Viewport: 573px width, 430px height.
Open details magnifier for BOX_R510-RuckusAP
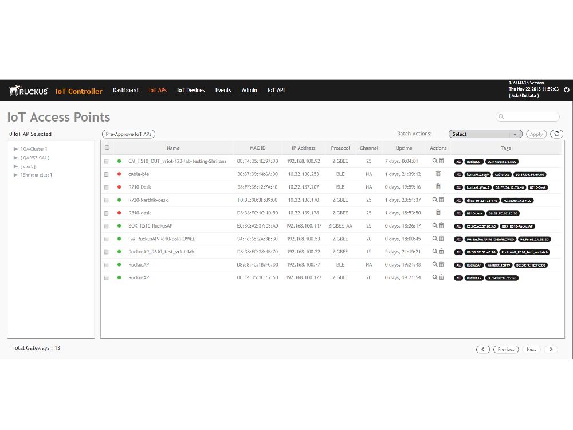435,225
